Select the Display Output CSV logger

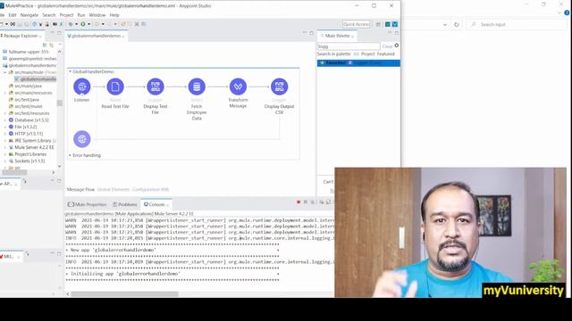279,86
